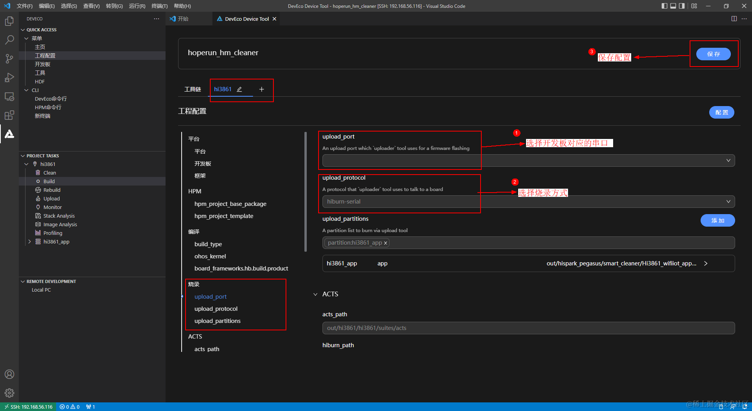Jump to build_type in settings outline

tap(208, 244)
